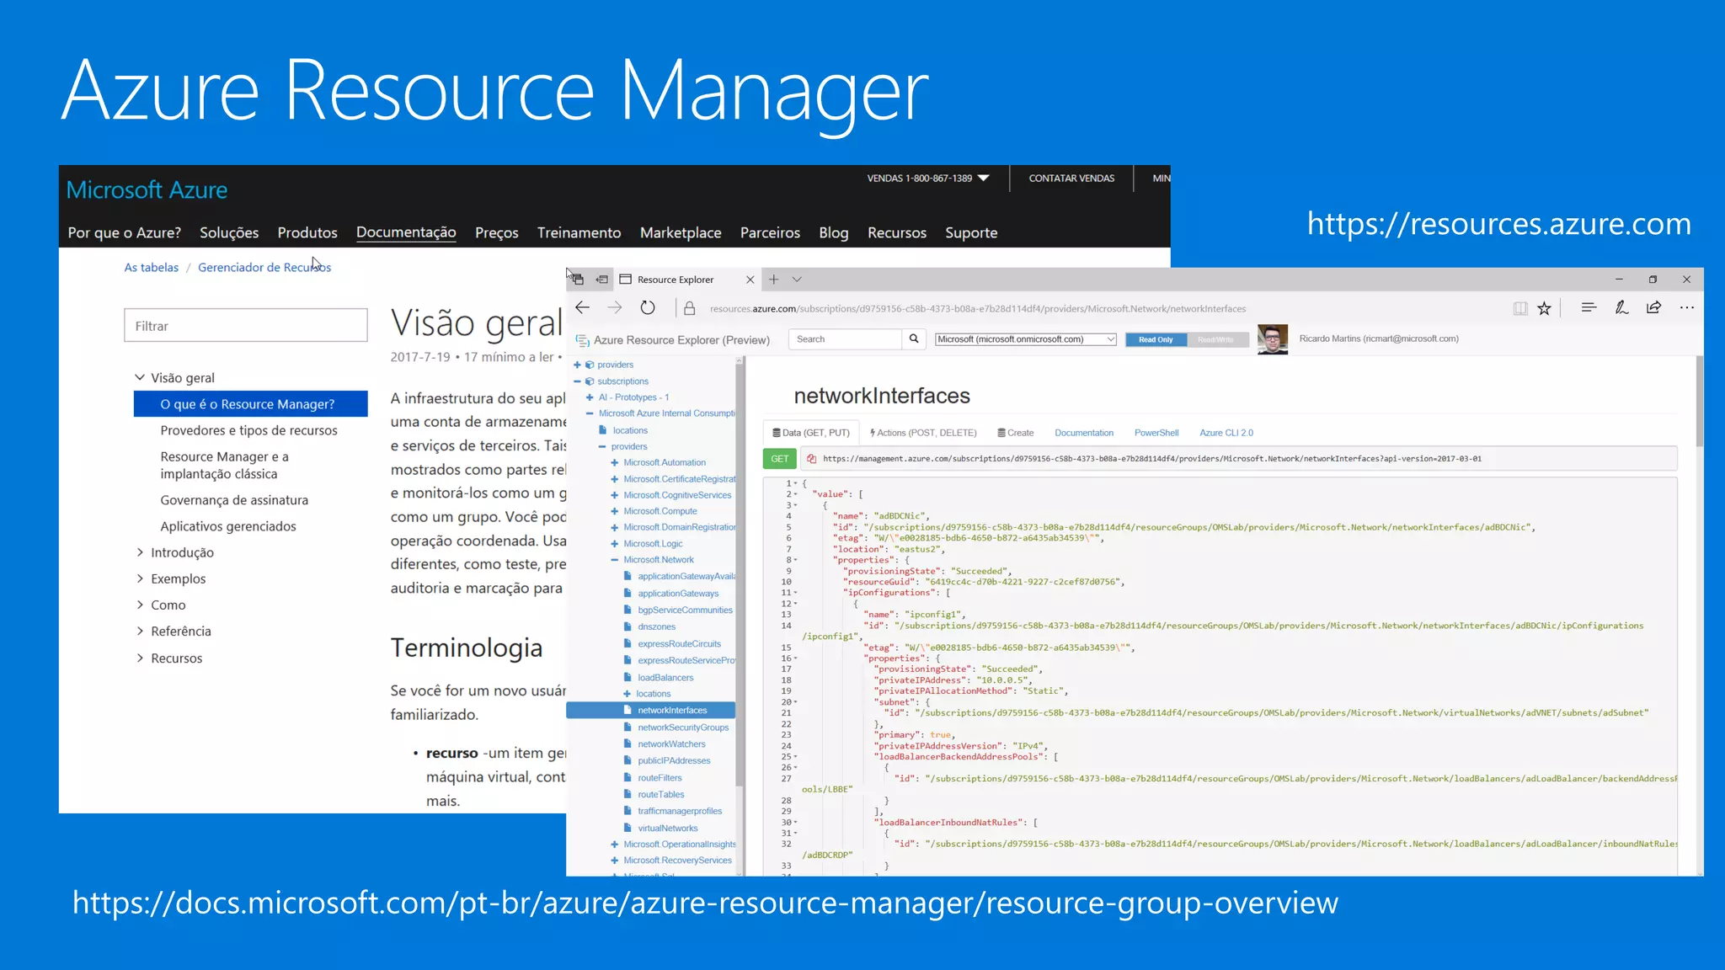Expand Microsoft.Automation provider
This screenshot has height=970, width=1725.
click(615, 462)
